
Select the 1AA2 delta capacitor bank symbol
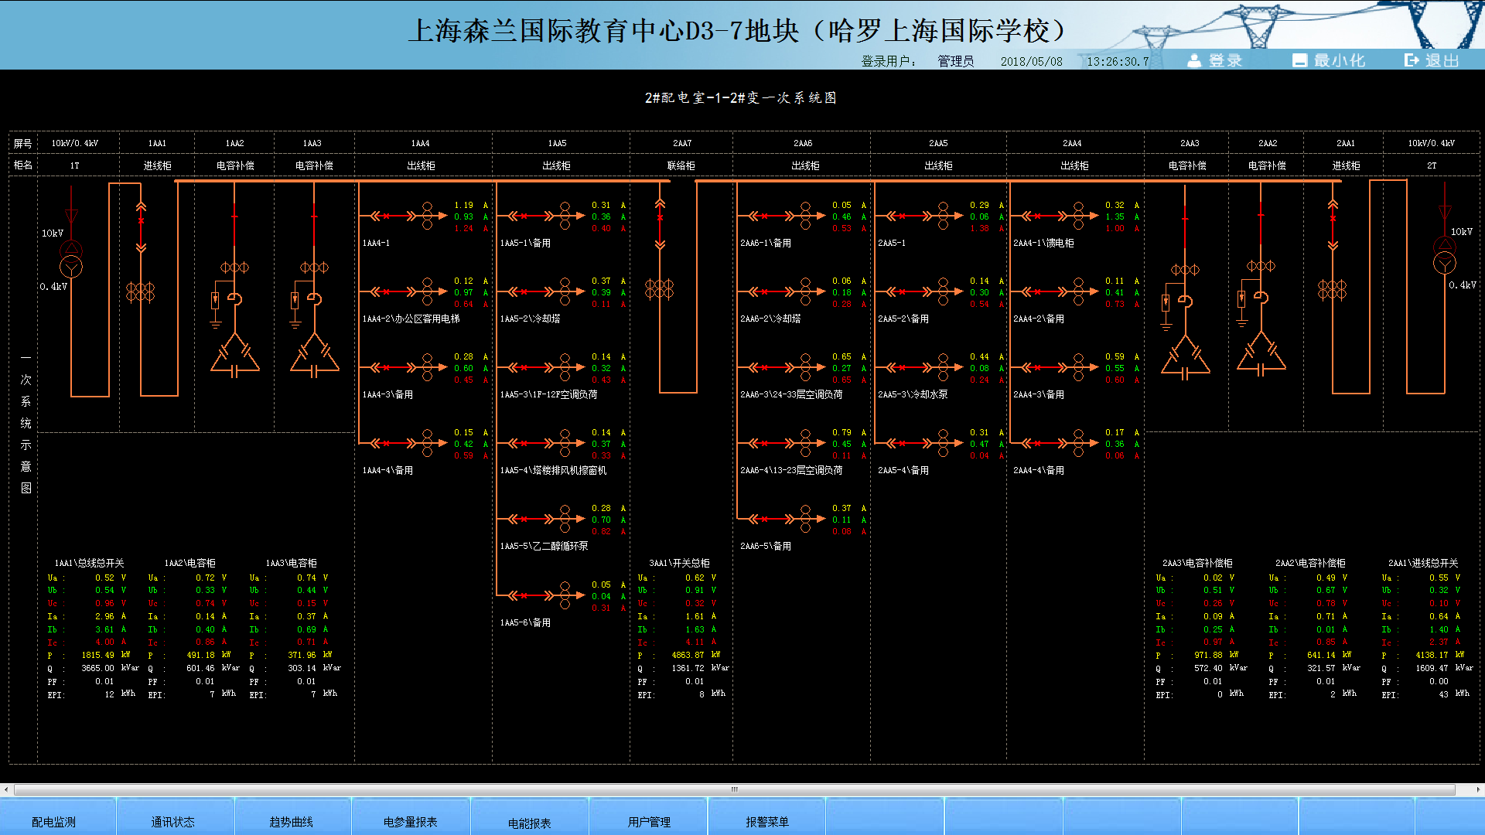pyautogui.click(x=235, y=357)
